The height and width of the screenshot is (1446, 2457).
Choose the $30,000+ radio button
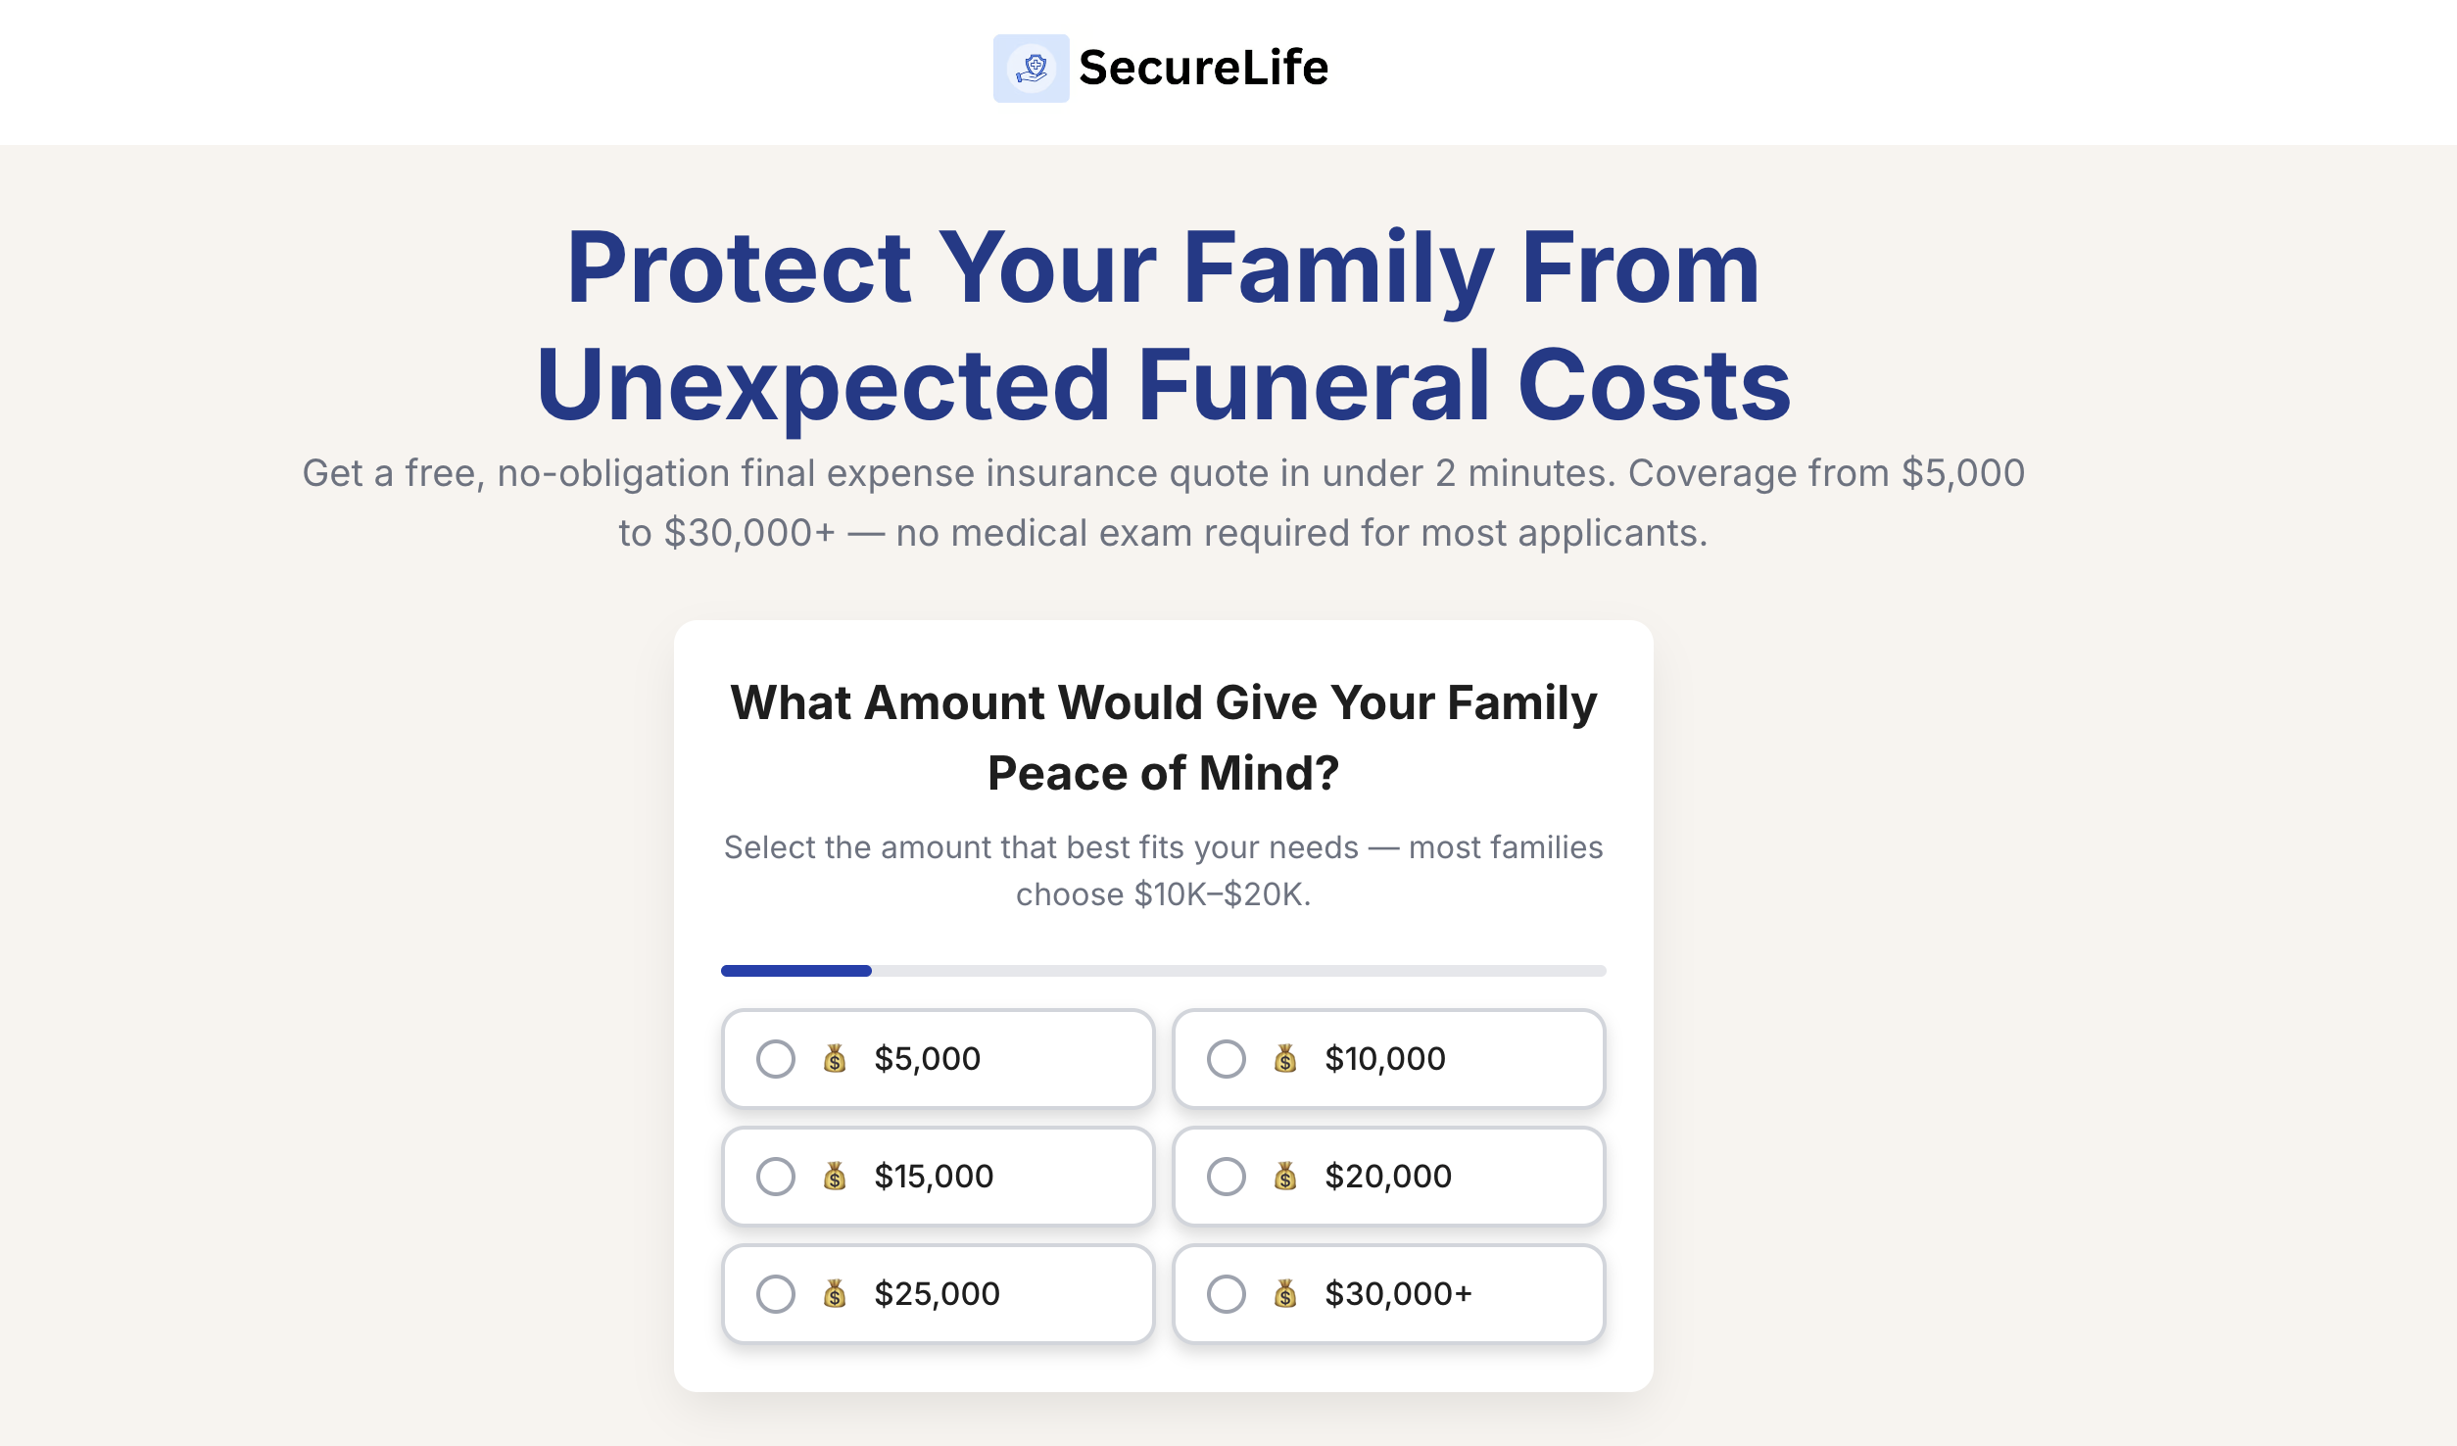point(1227,1294)
